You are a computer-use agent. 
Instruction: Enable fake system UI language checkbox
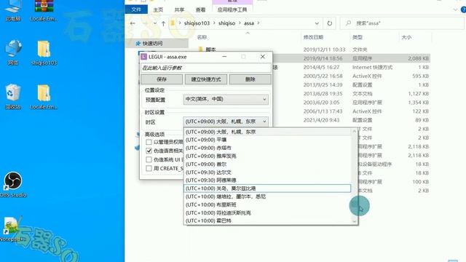coord(149,160)
